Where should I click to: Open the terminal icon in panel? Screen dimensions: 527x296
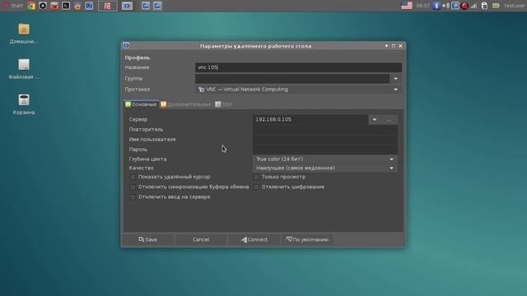(66, 6)
